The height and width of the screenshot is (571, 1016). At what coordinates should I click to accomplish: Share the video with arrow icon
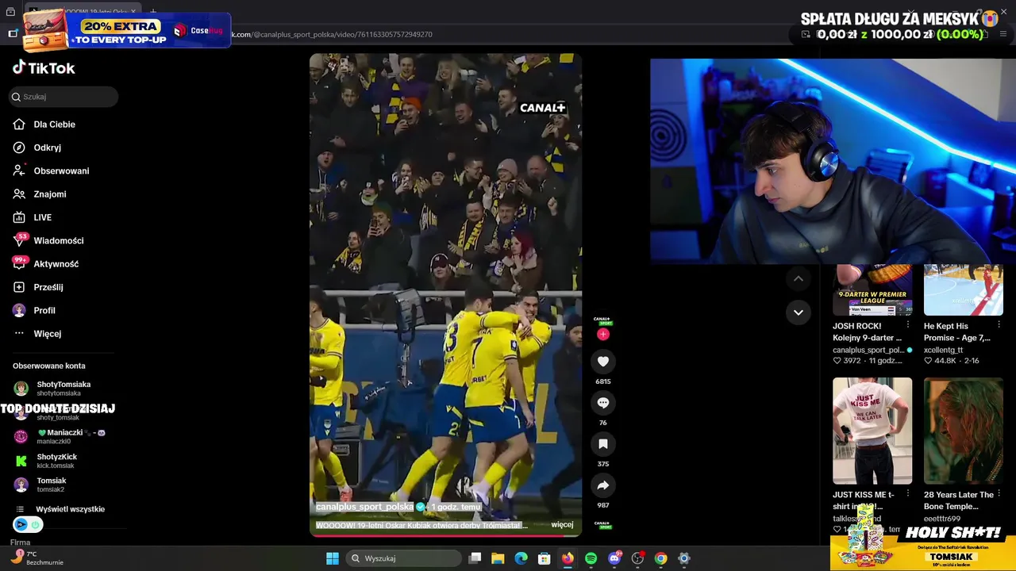[x=603, y=485]
